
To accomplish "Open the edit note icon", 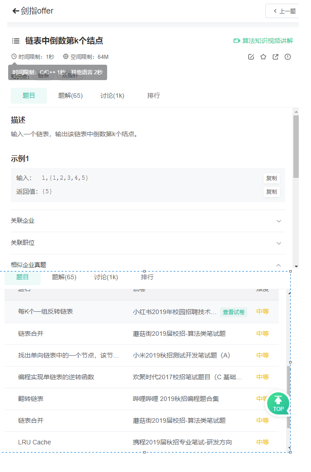I will coord(251,57).
